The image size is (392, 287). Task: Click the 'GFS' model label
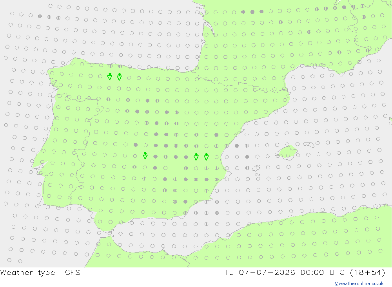(73, 272)
